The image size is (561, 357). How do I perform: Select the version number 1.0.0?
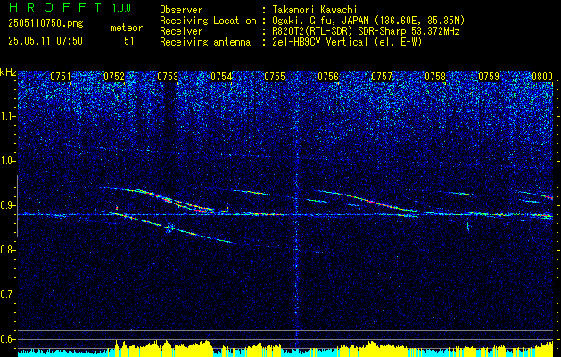click(121, 7)
